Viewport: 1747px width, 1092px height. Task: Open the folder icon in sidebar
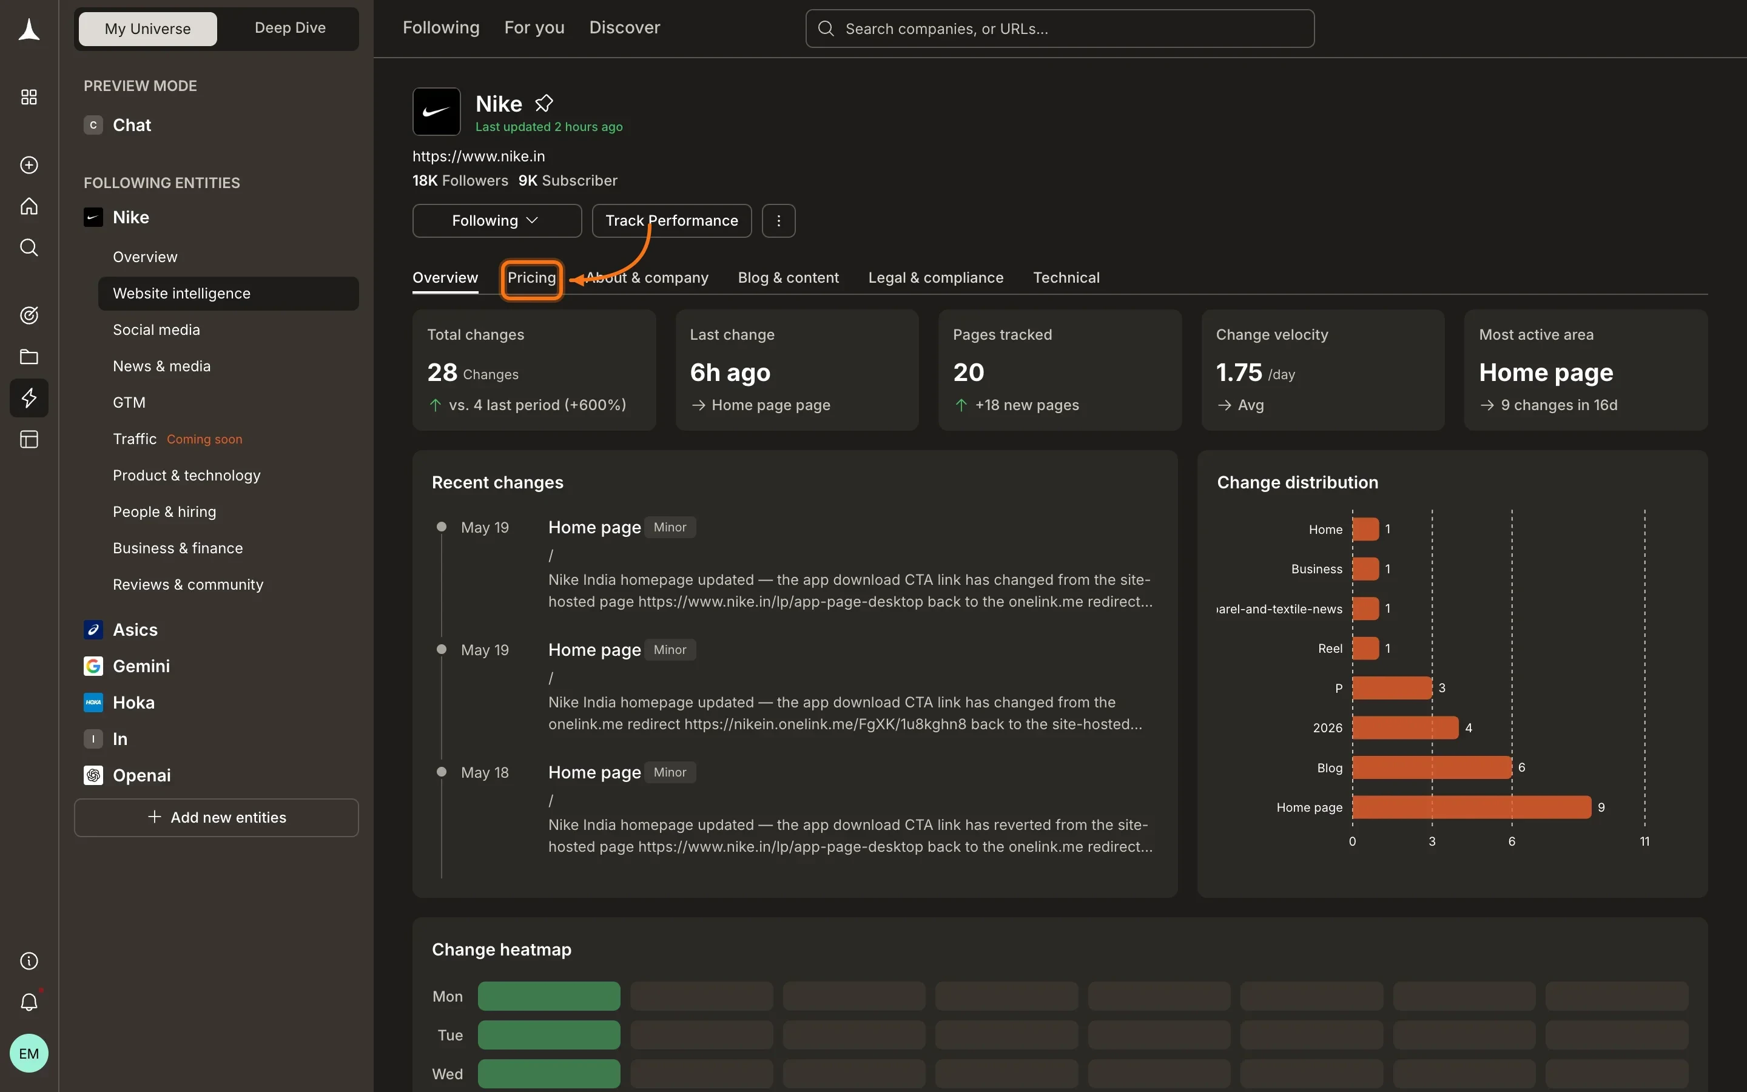click(29, 357)
